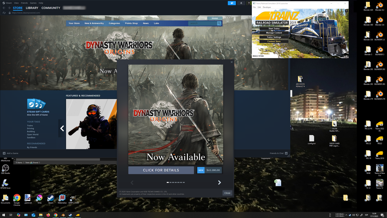The height and width of the screenshot is (218, 387).
Task: Go forward with Steam navigation arrow
Action: click(9, 8)
